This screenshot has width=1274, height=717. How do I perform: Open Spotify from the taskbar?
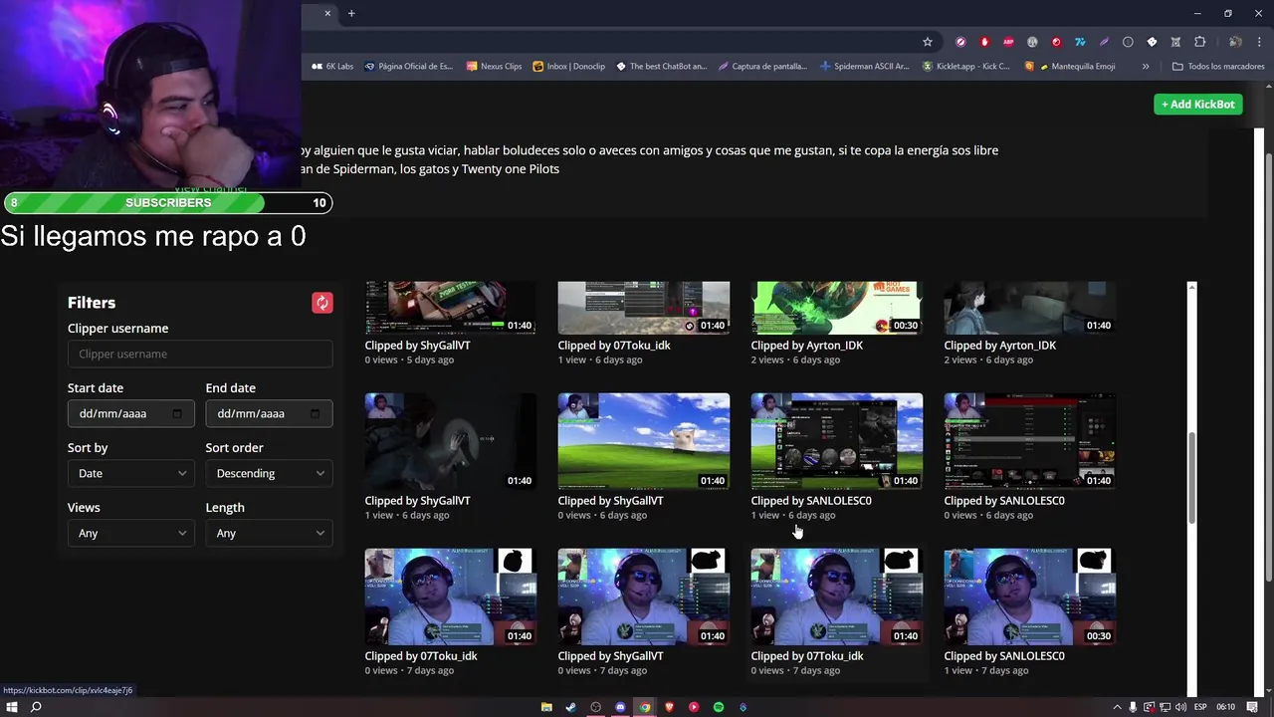pyautogui.click(x=718, y=707)
